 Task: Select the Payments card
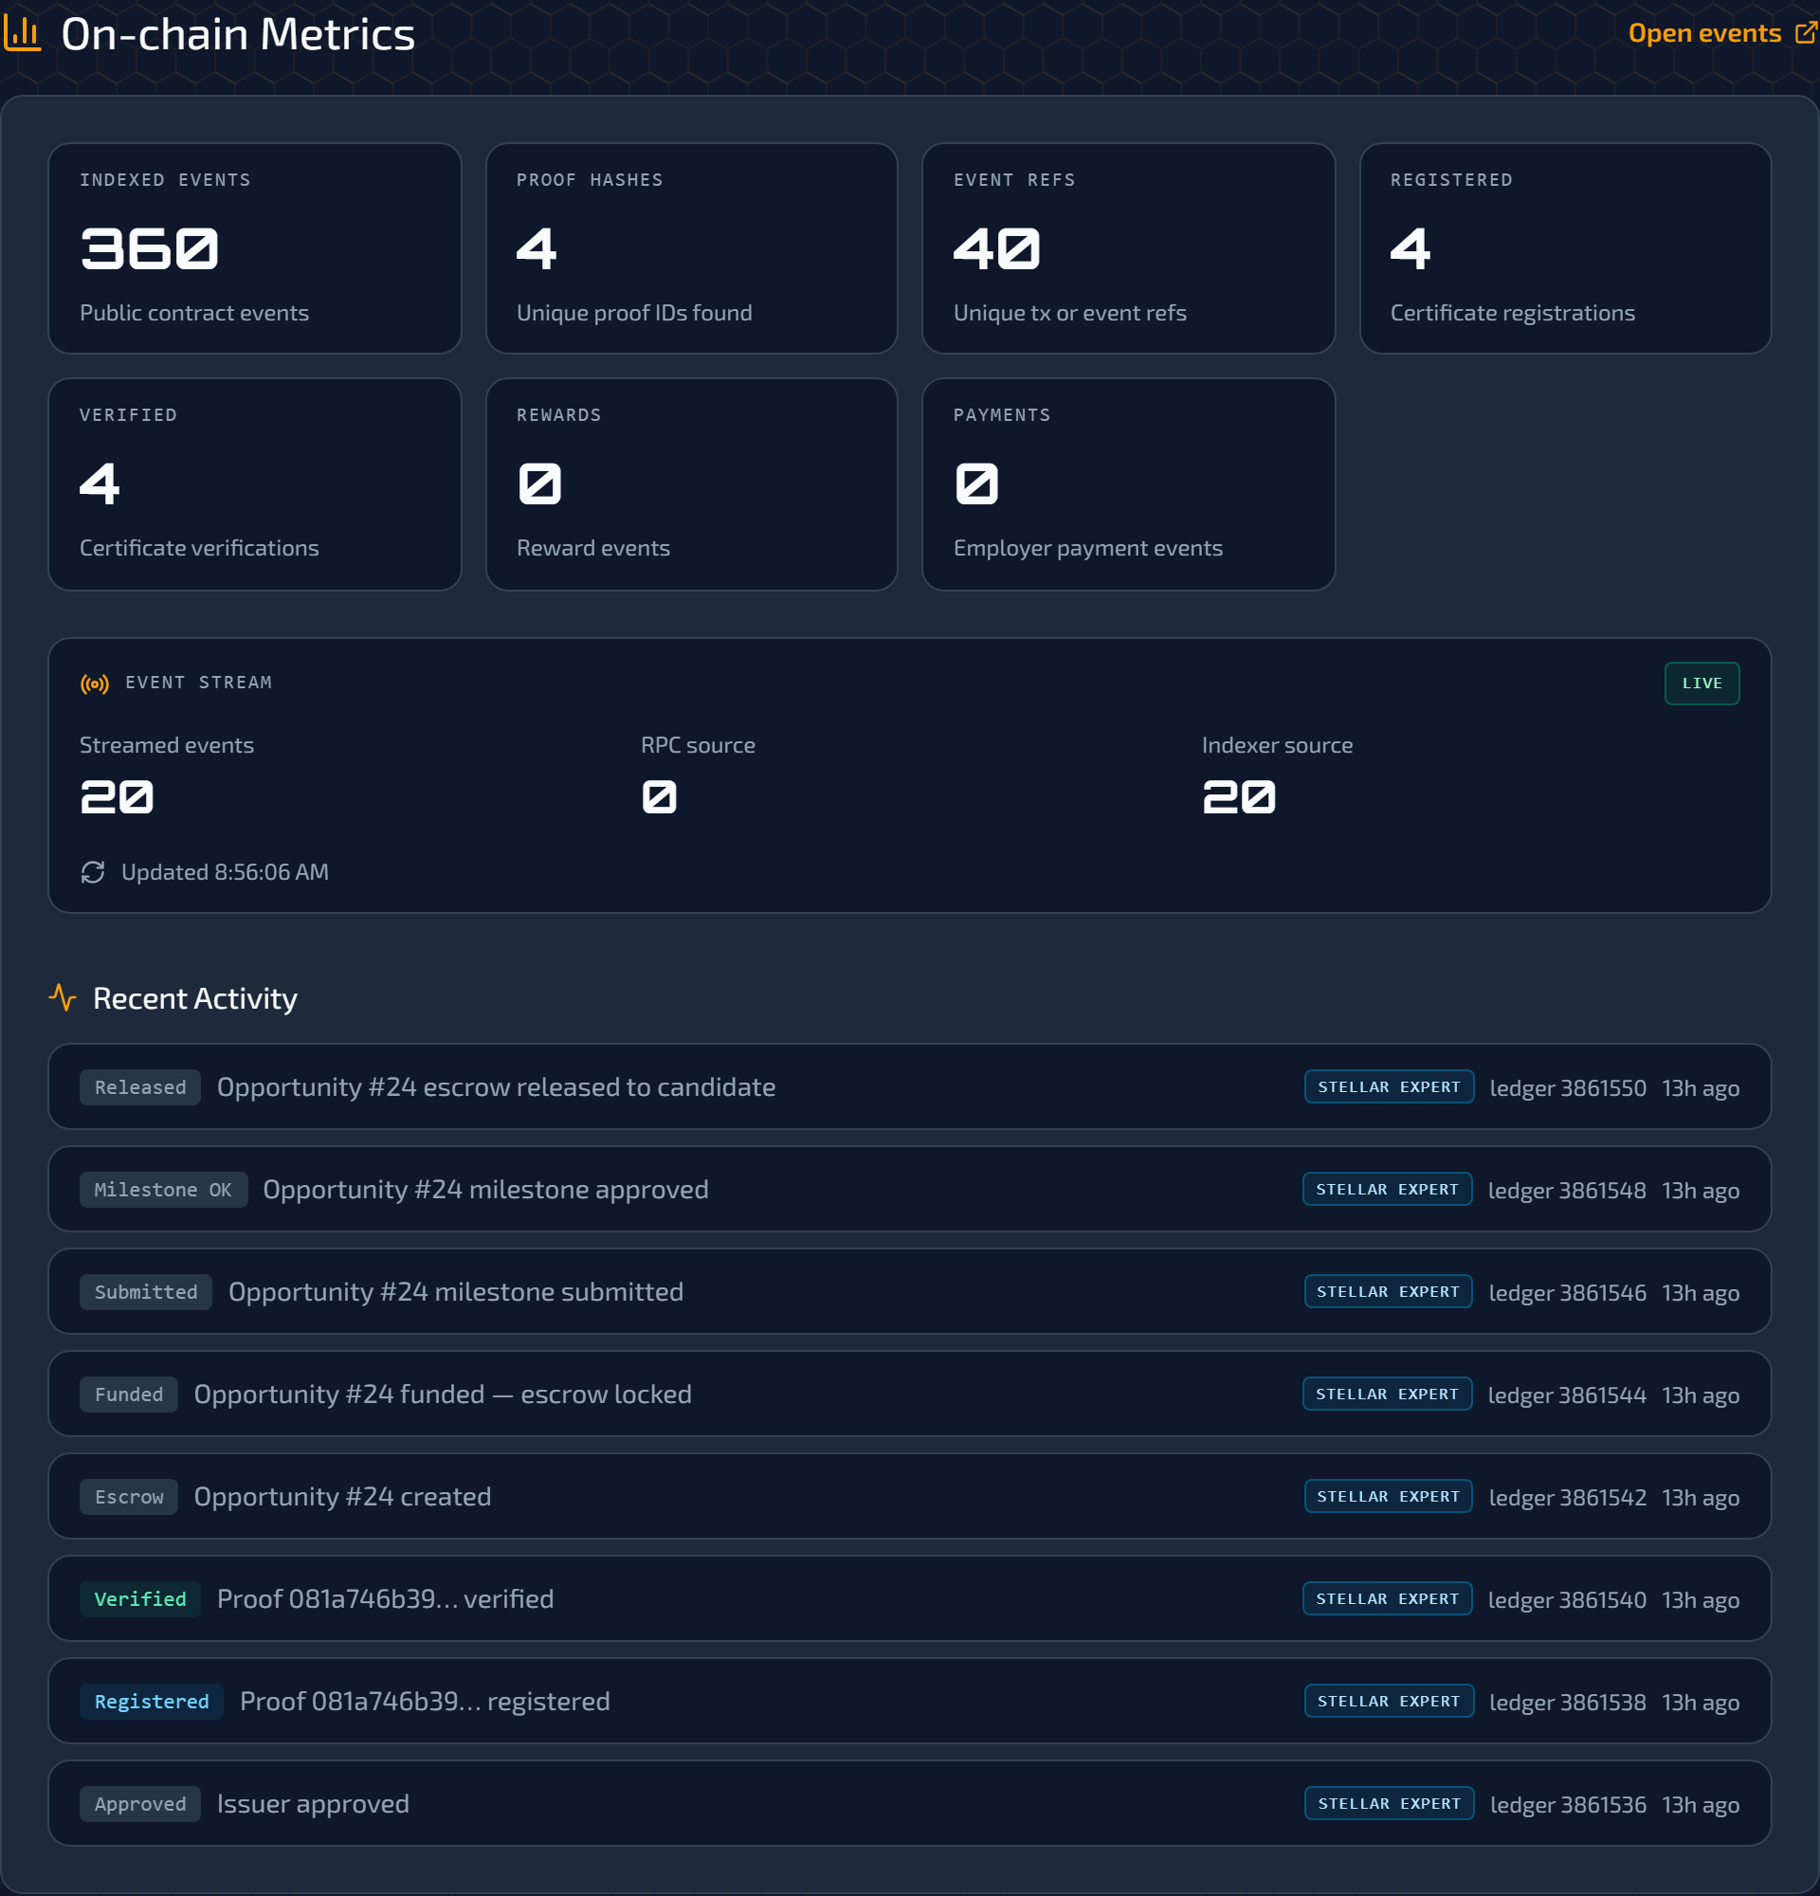pos(1129,484)
